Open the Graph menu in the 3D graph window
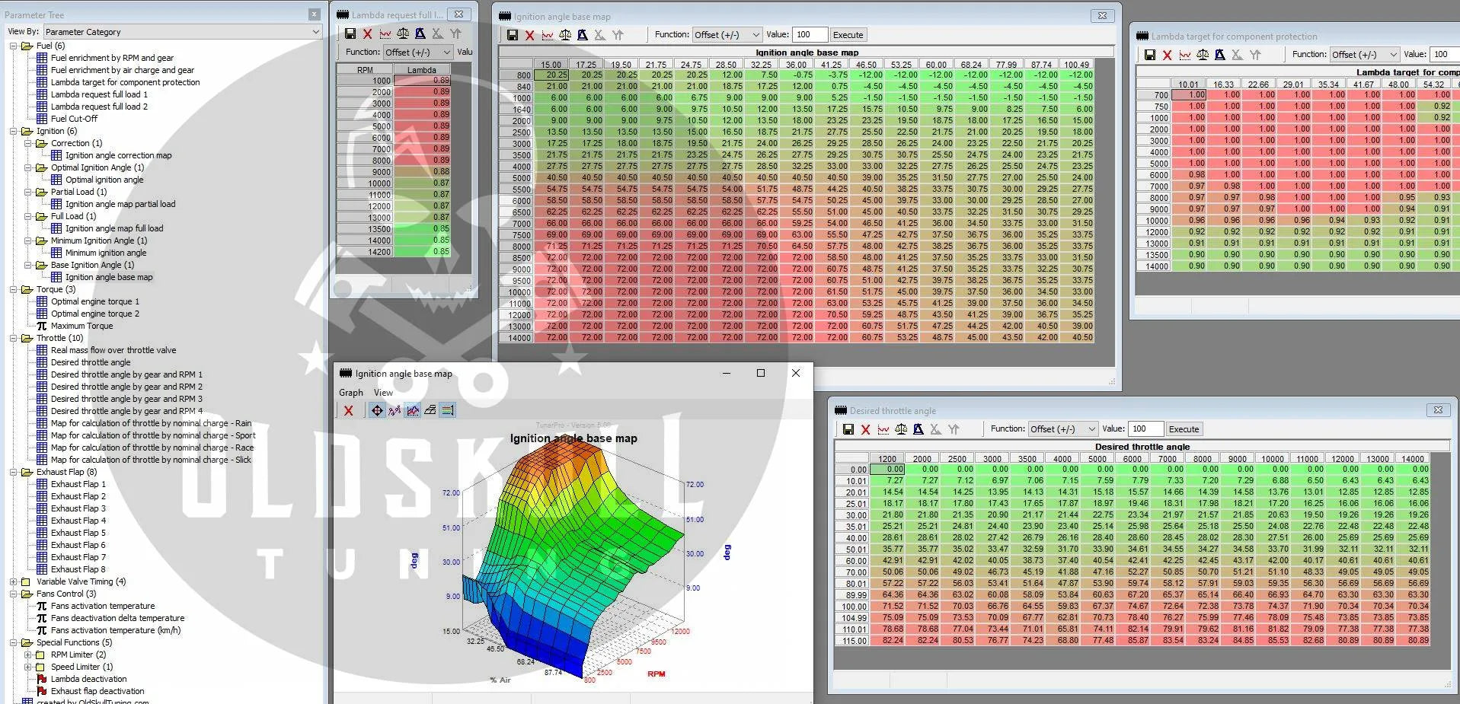Image resolution: width=1460 pixels, height=704 pixels. [350, 393]
